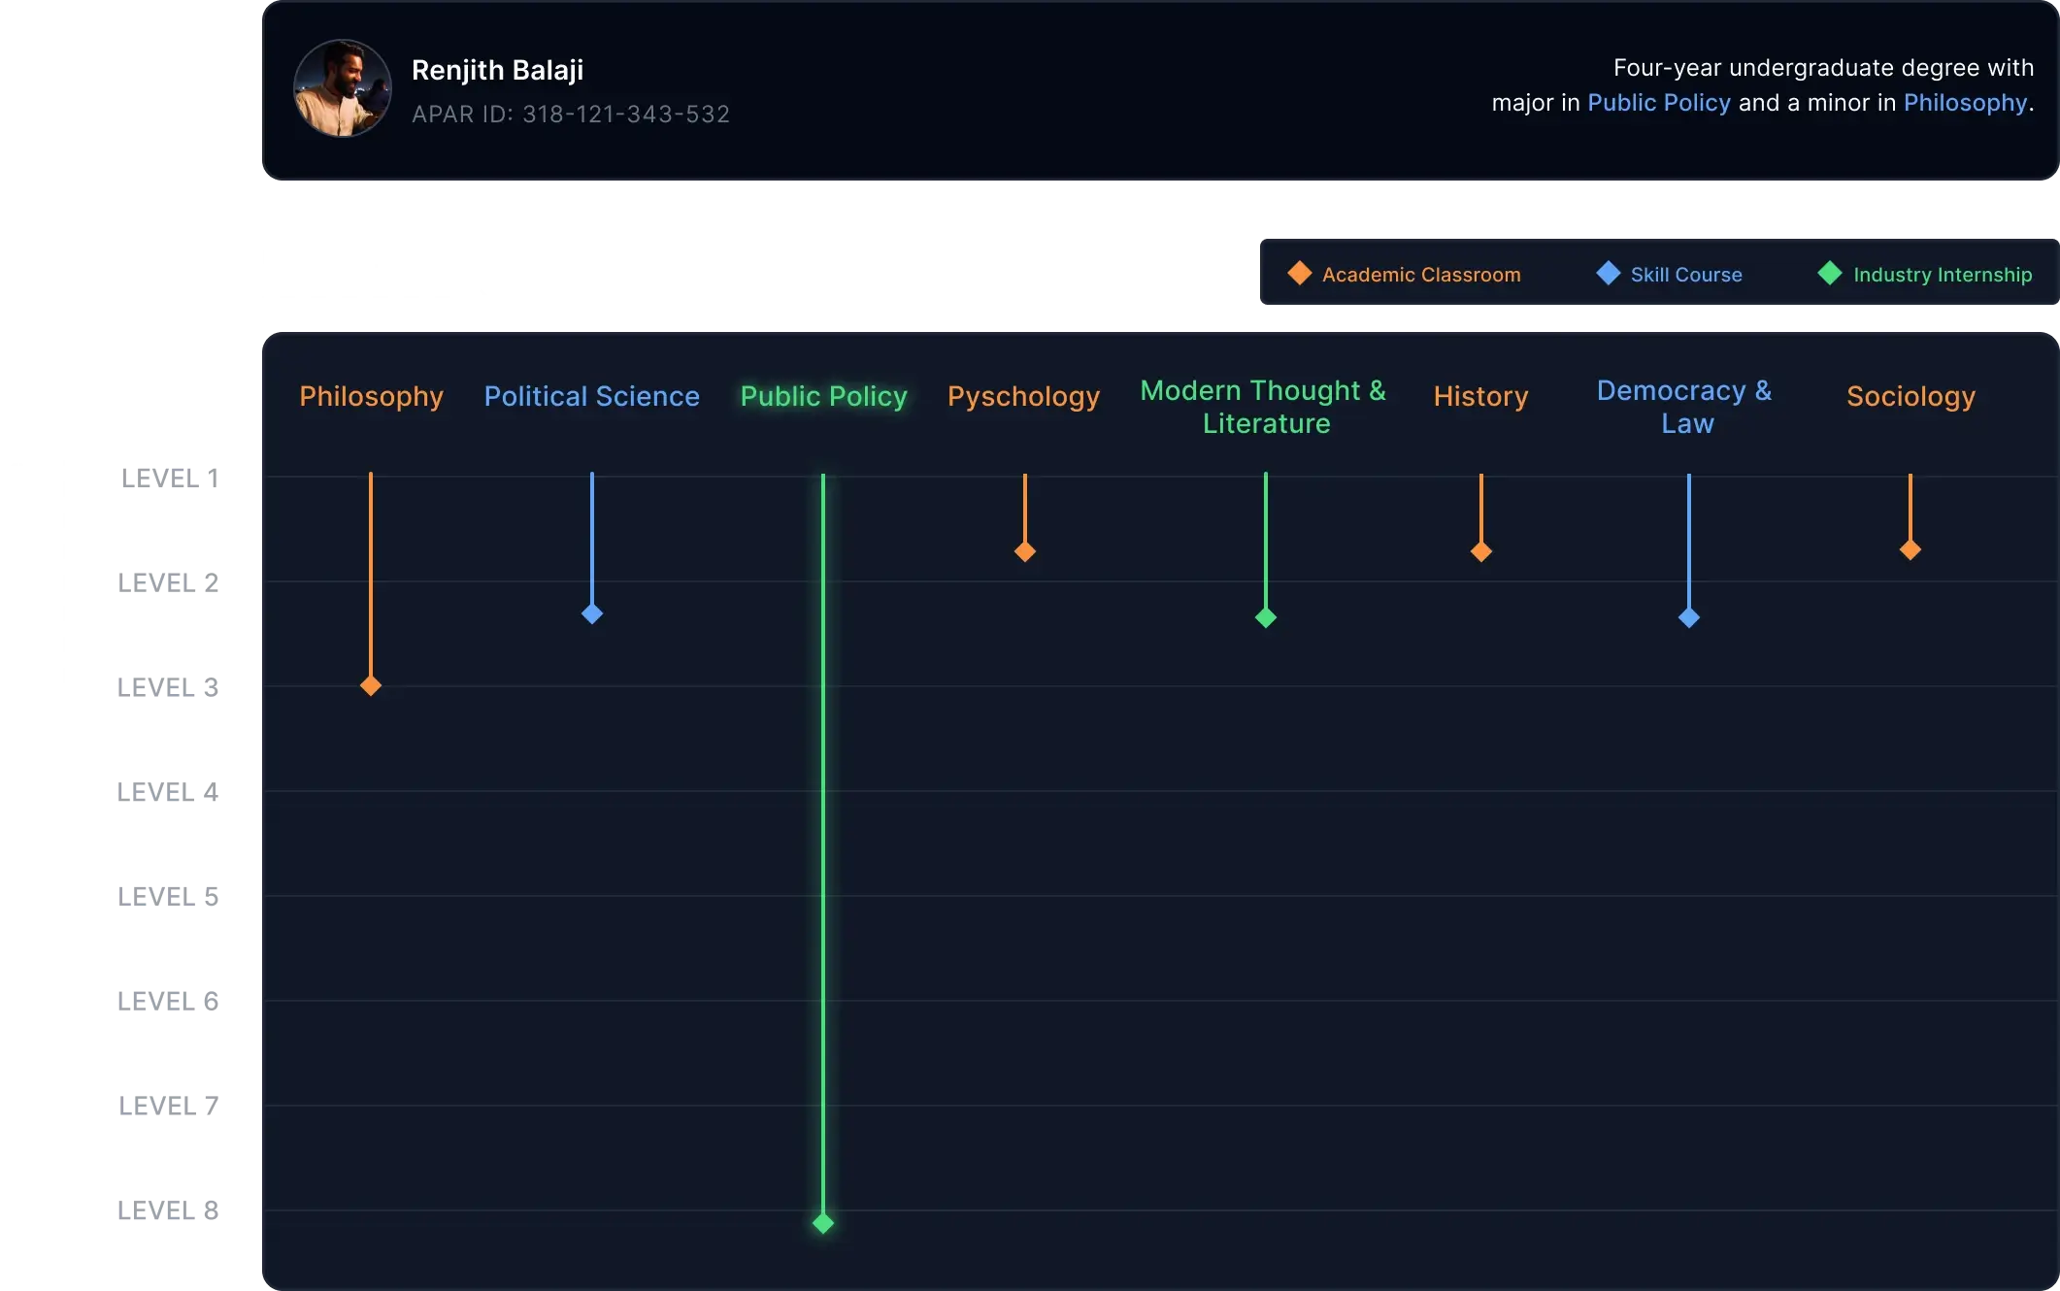Click the History track diamond marker
Viewport: 2060px width, 1291px height.
point(1481,552)
